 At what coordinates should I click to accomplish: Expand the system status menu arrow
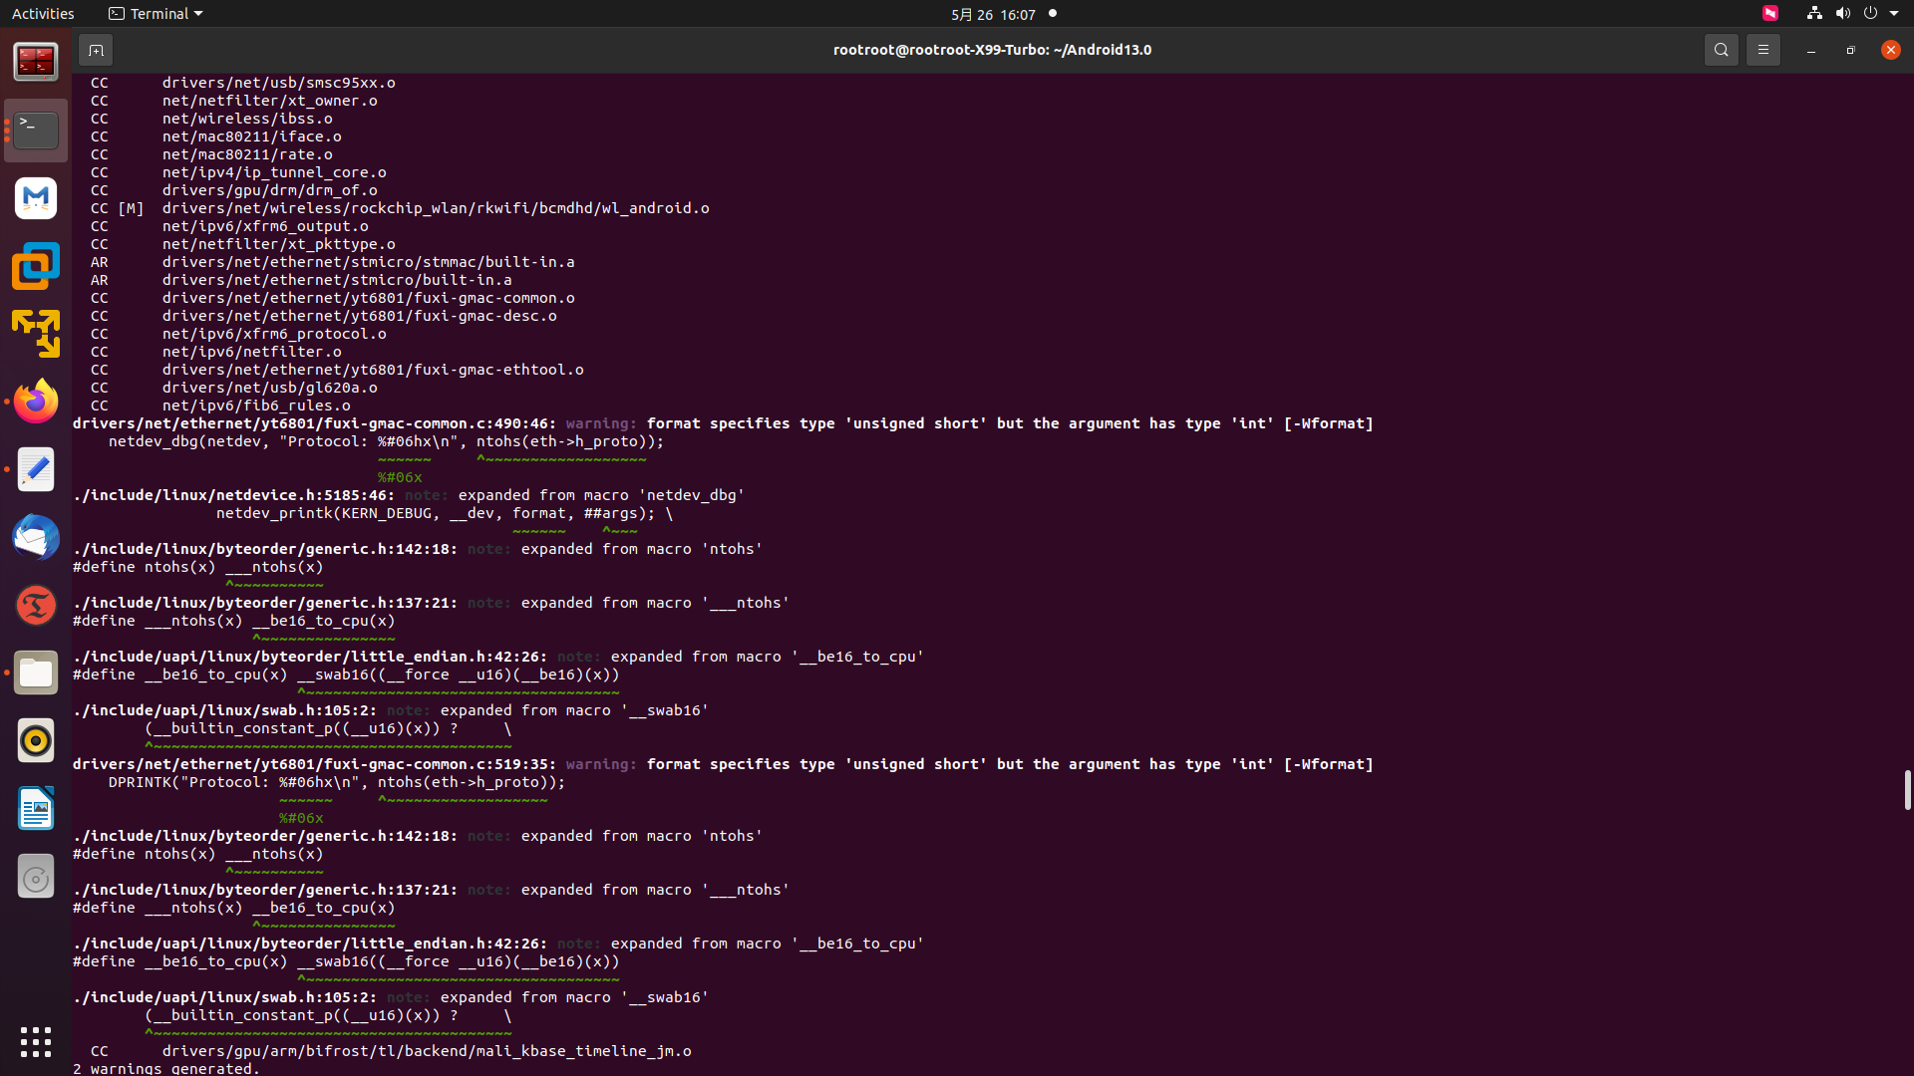(1894, 14)
